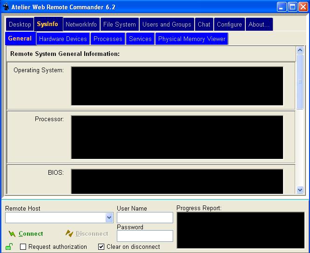Open the Remote Host dropdown list
The image size is (310, 253).
(x=109, y=218)
